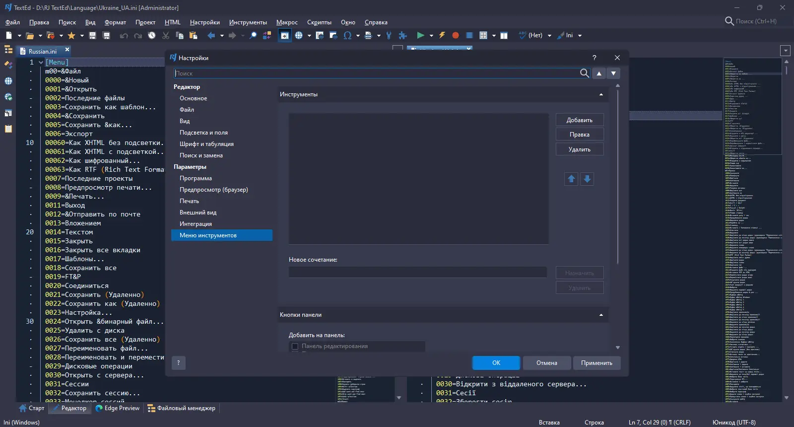Open the Файл menu
The image size is (794, 427).
(12, 22)
